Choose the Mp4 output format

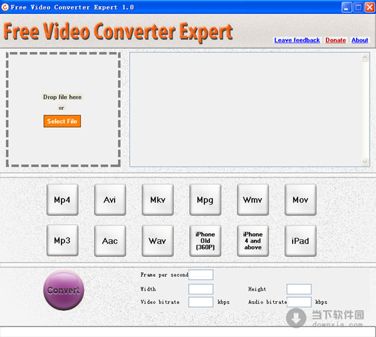point(62,200)
